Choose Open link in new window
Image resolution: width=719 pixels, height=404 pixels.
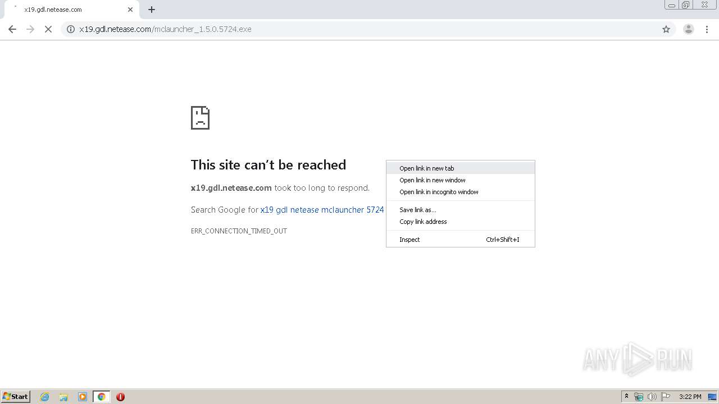[461, 180]
